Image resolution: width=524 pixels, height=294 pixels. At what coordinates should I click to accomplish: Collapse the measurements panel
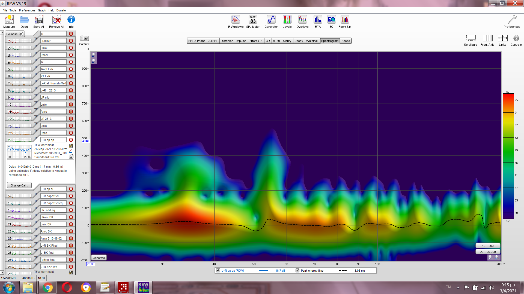pyautogui.click(x=15, y=34)
